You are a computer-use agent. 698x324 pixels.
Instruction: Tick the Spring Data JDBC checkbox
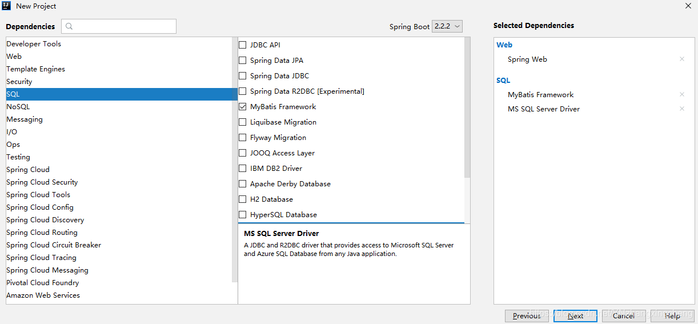point(243,75)
